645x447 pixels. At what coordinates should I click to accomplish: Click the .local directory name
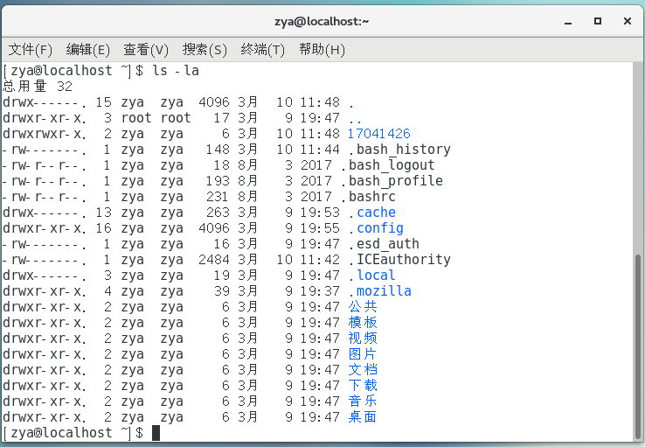point(371,276)
